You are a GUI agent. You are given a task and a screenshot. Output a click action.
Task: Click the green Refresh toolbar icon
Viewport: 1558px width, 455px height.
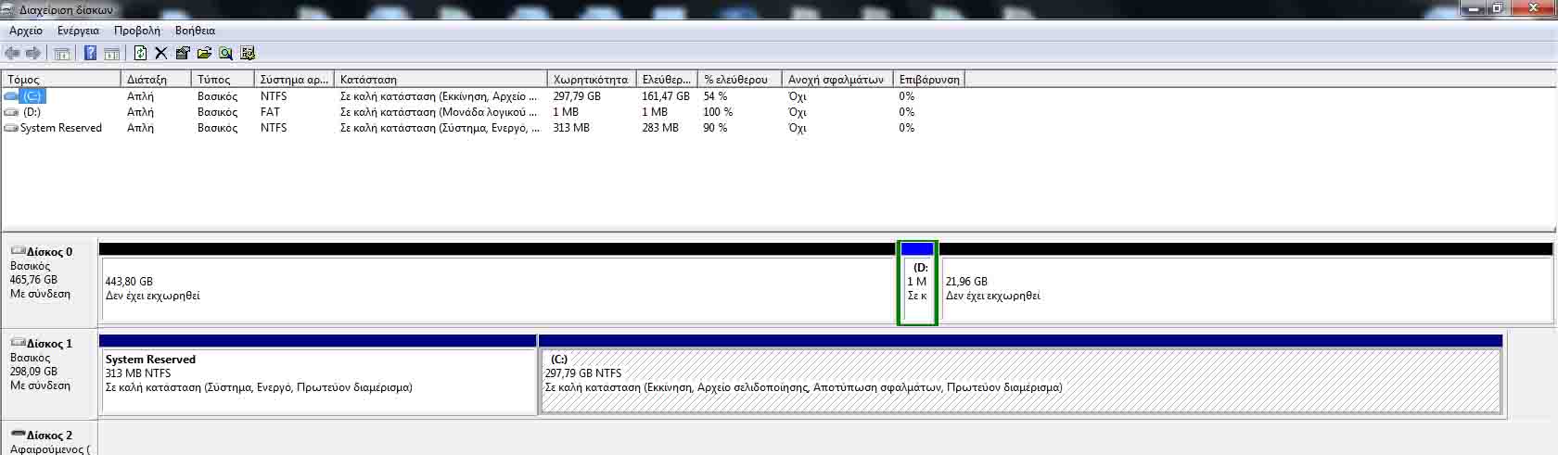point(140,53)
